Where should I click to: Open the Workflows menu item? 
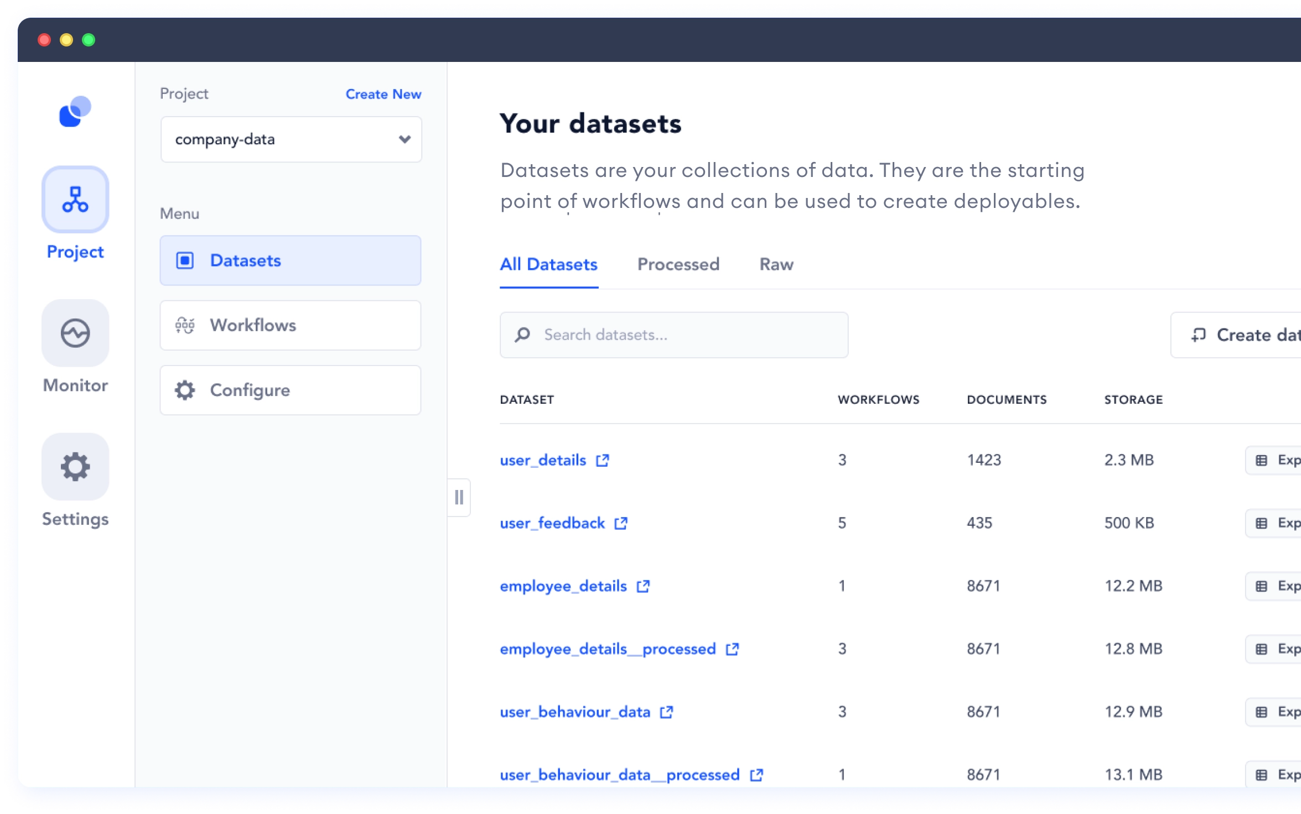coord(290,325)
